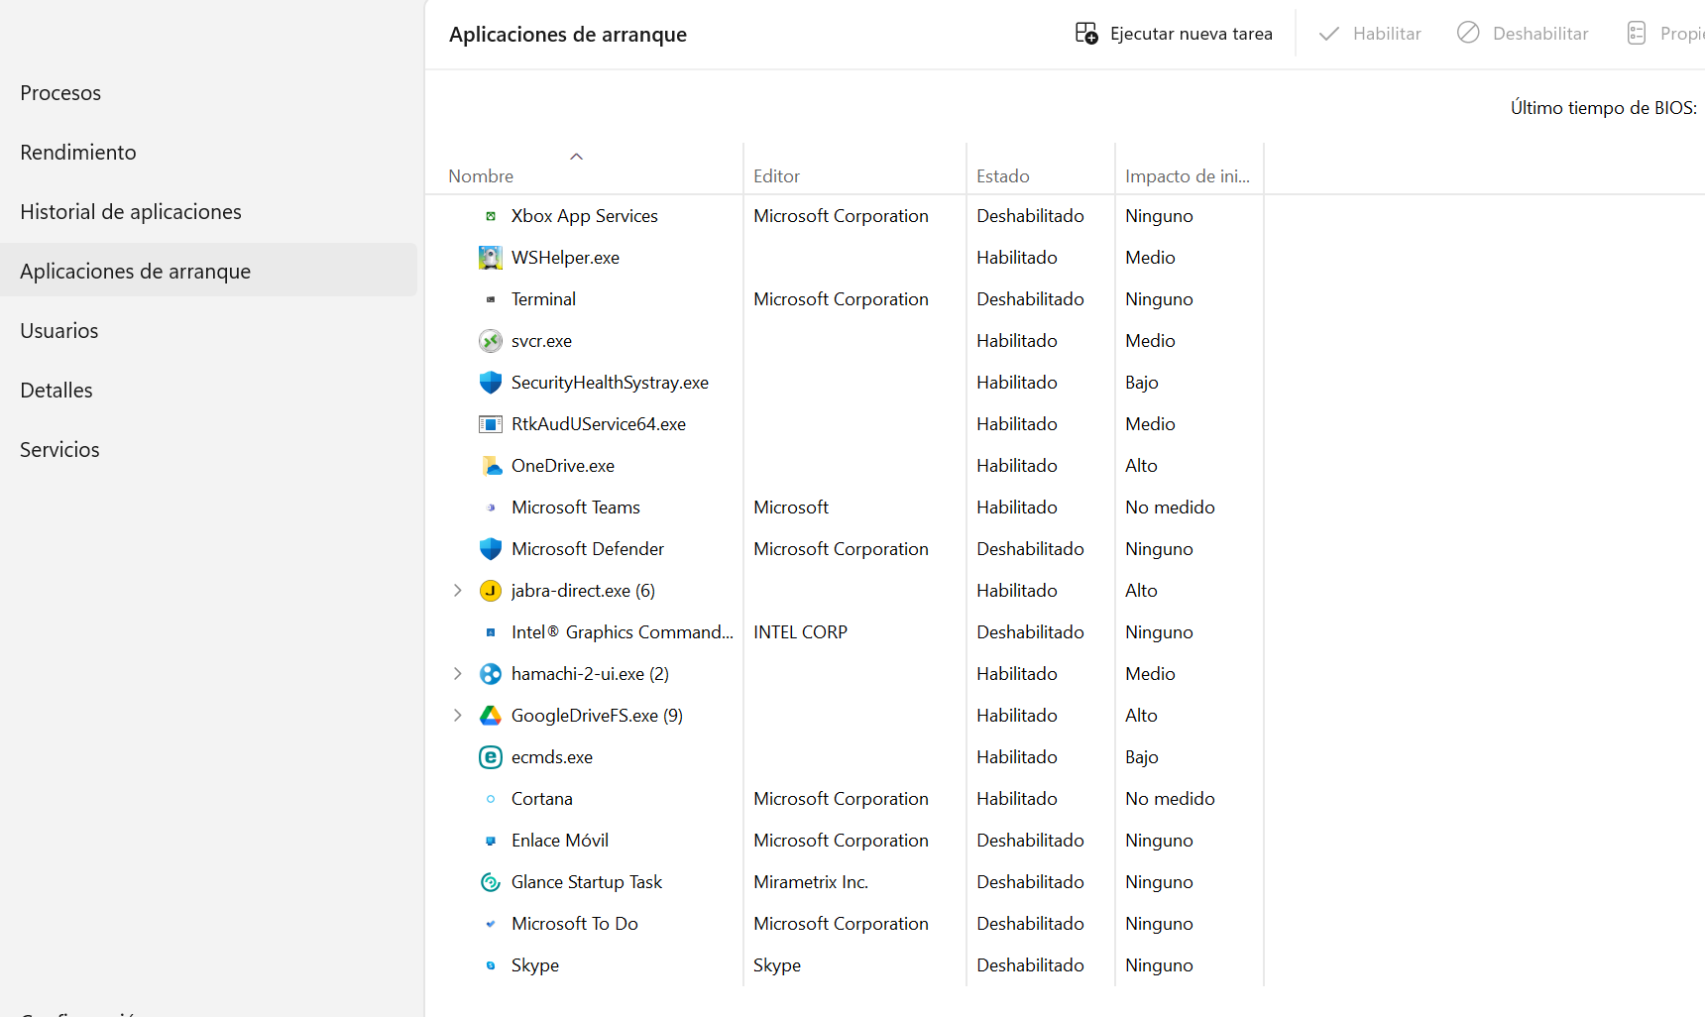Select the RtkAudUService64.exe row name
The height and width of the screenshot is (1017, 1705).
coord(599,424)
